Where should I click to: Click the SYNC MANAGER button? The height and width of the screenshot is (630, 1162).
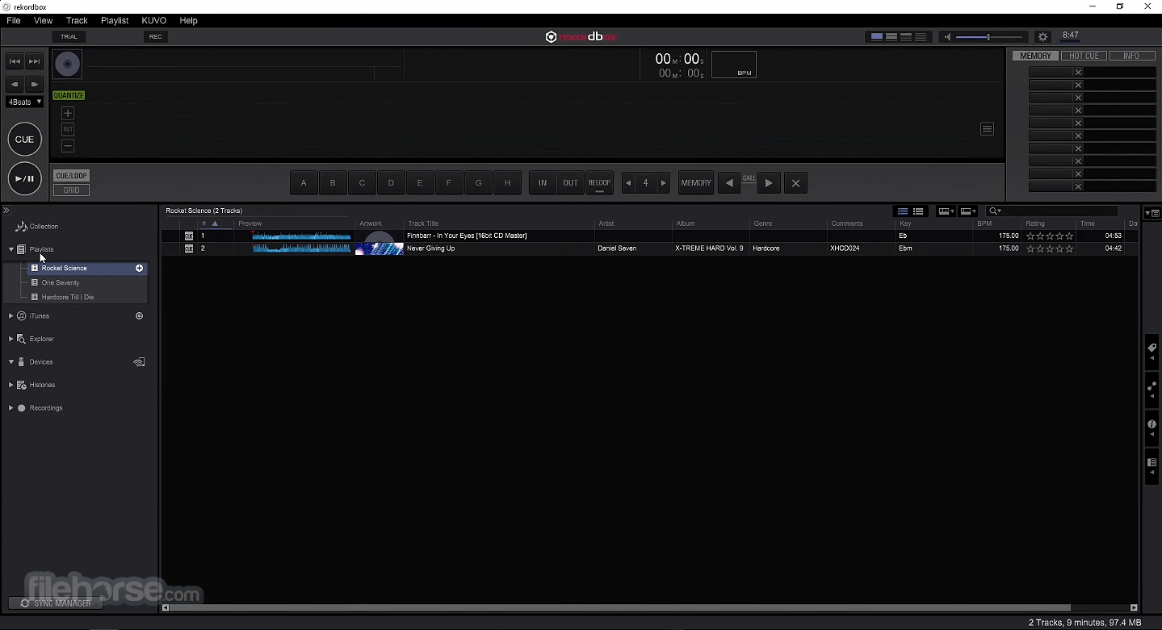tap(56, 603)
